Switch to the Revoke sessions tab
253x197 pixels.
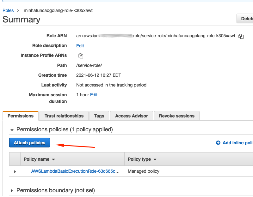coord(176,116)
